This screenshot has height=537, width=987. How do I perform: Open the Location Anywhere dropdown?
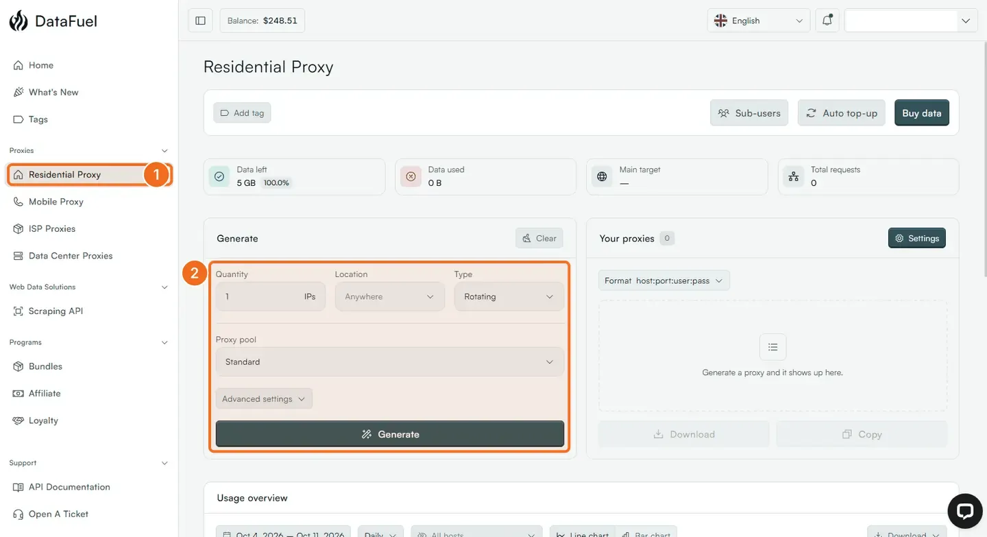[x=389, y=297]
